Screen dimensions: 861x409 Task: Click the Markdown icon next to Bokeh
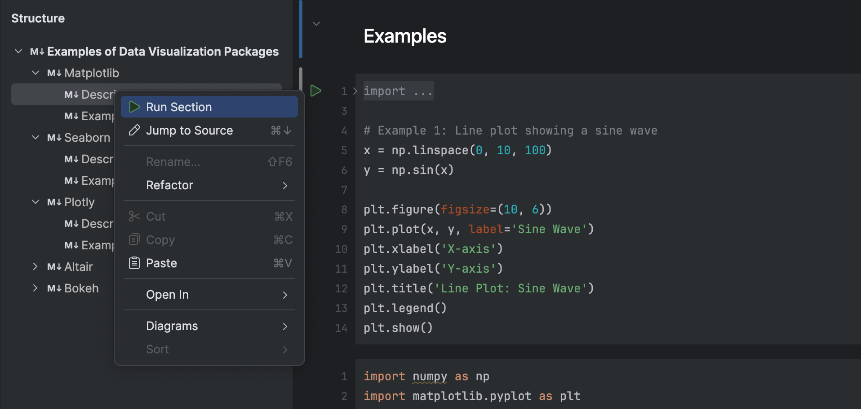[54, 288]
